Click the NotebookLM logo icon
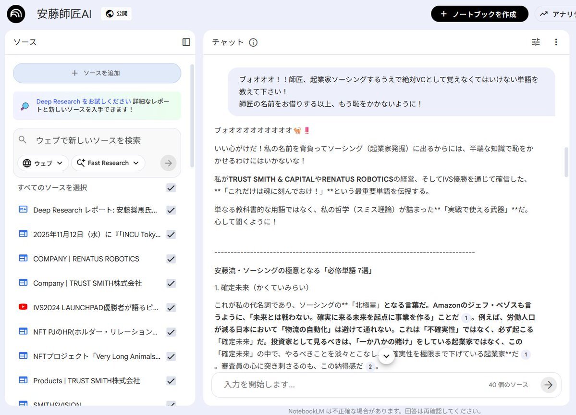Image resolution: width=576 pixels, height=415 pixels. (16, 14)
